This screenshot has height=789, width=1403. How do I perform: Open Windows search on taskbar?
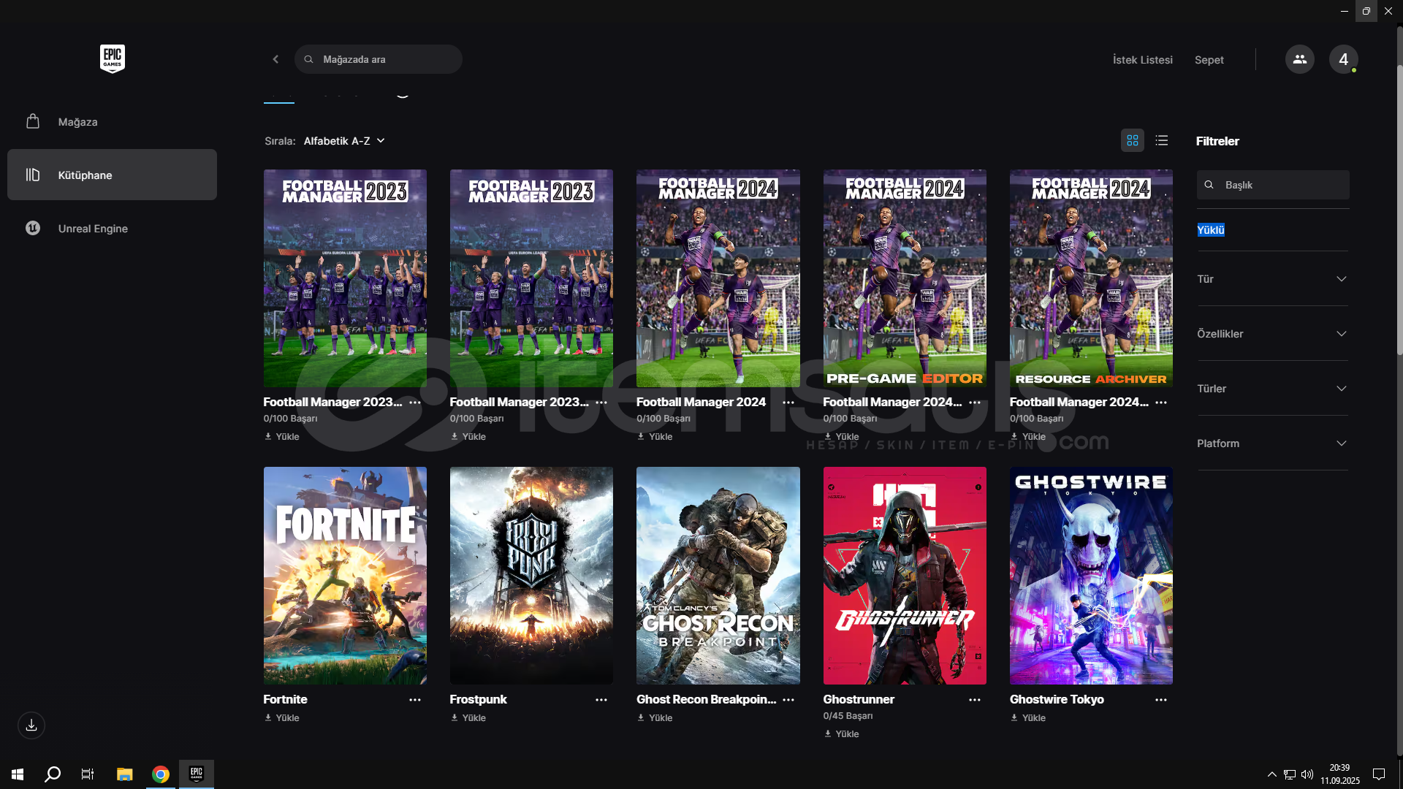tap(53, 774)
